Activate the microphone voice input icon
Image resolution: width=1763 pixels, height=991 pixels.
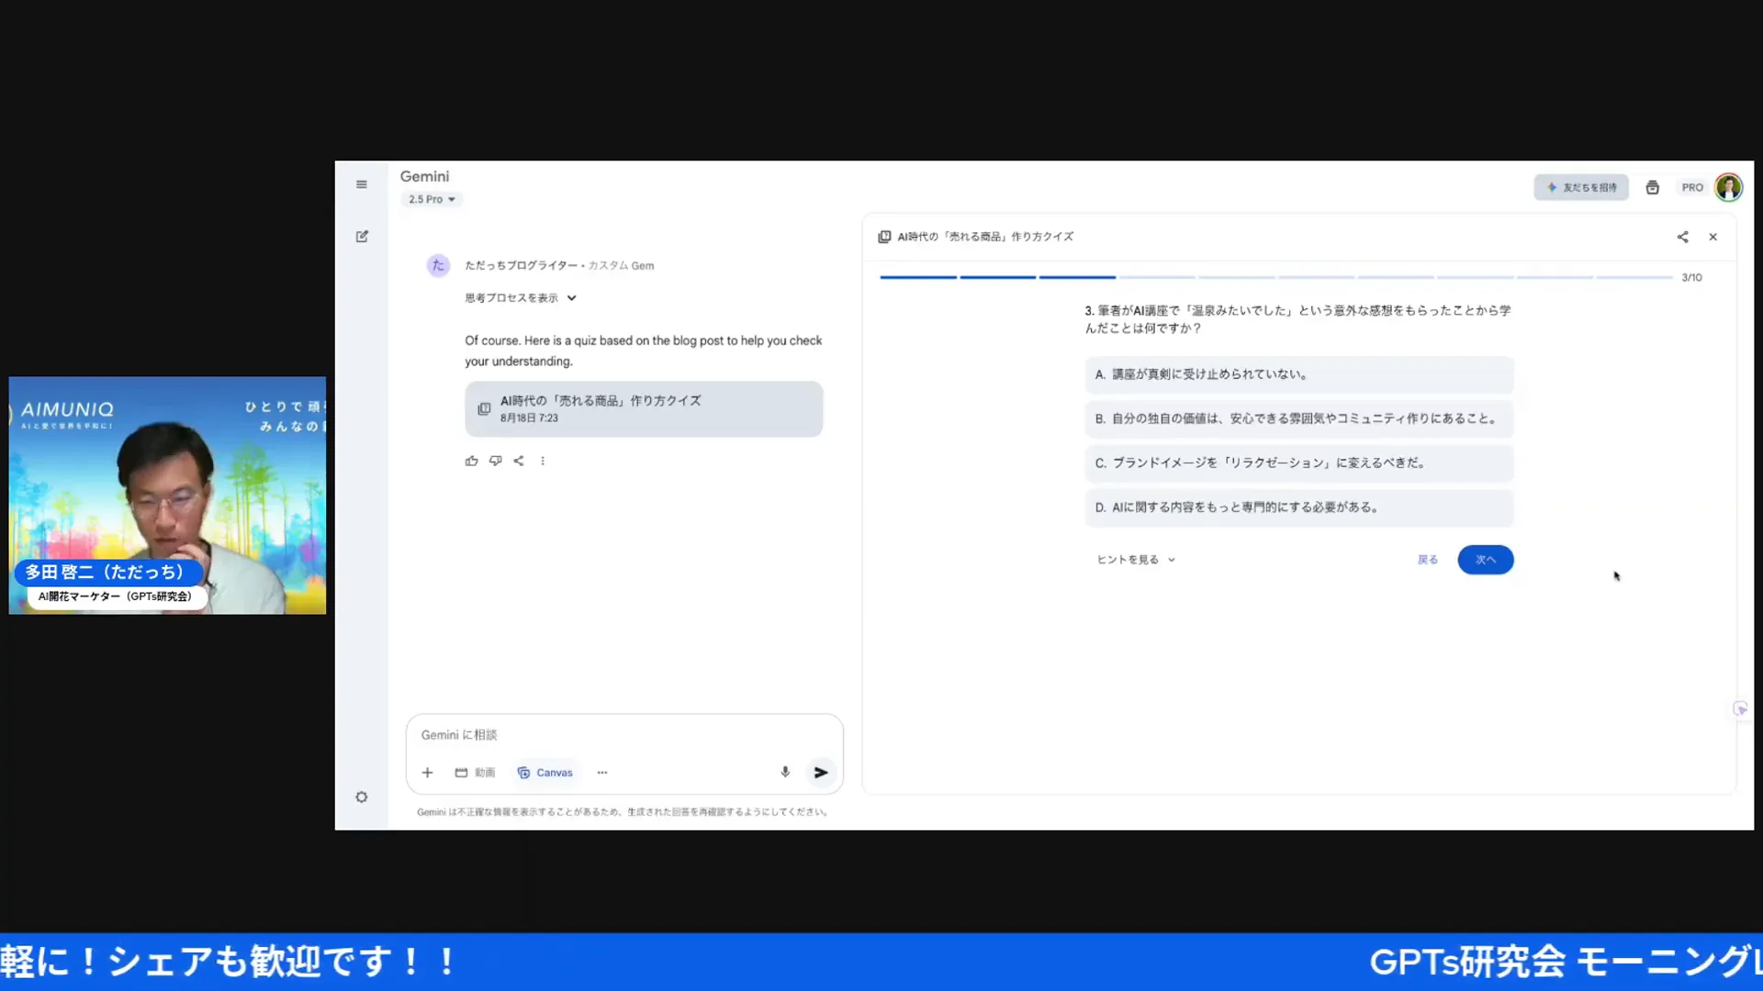click(785, 773)
